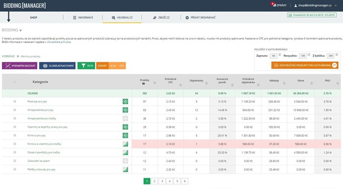Show info icon beside Zapnuto value

[280, 54]
